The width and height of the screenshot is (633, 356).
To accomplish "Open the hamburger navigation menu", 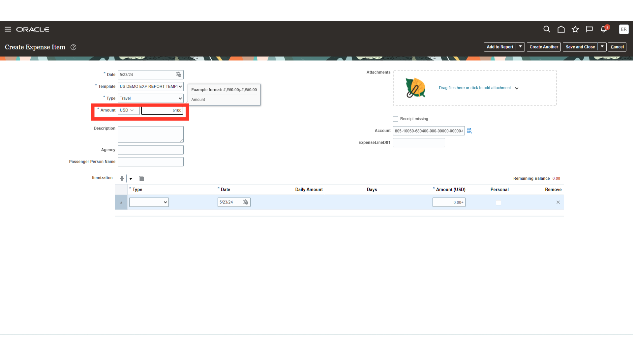I will (8, 29).
